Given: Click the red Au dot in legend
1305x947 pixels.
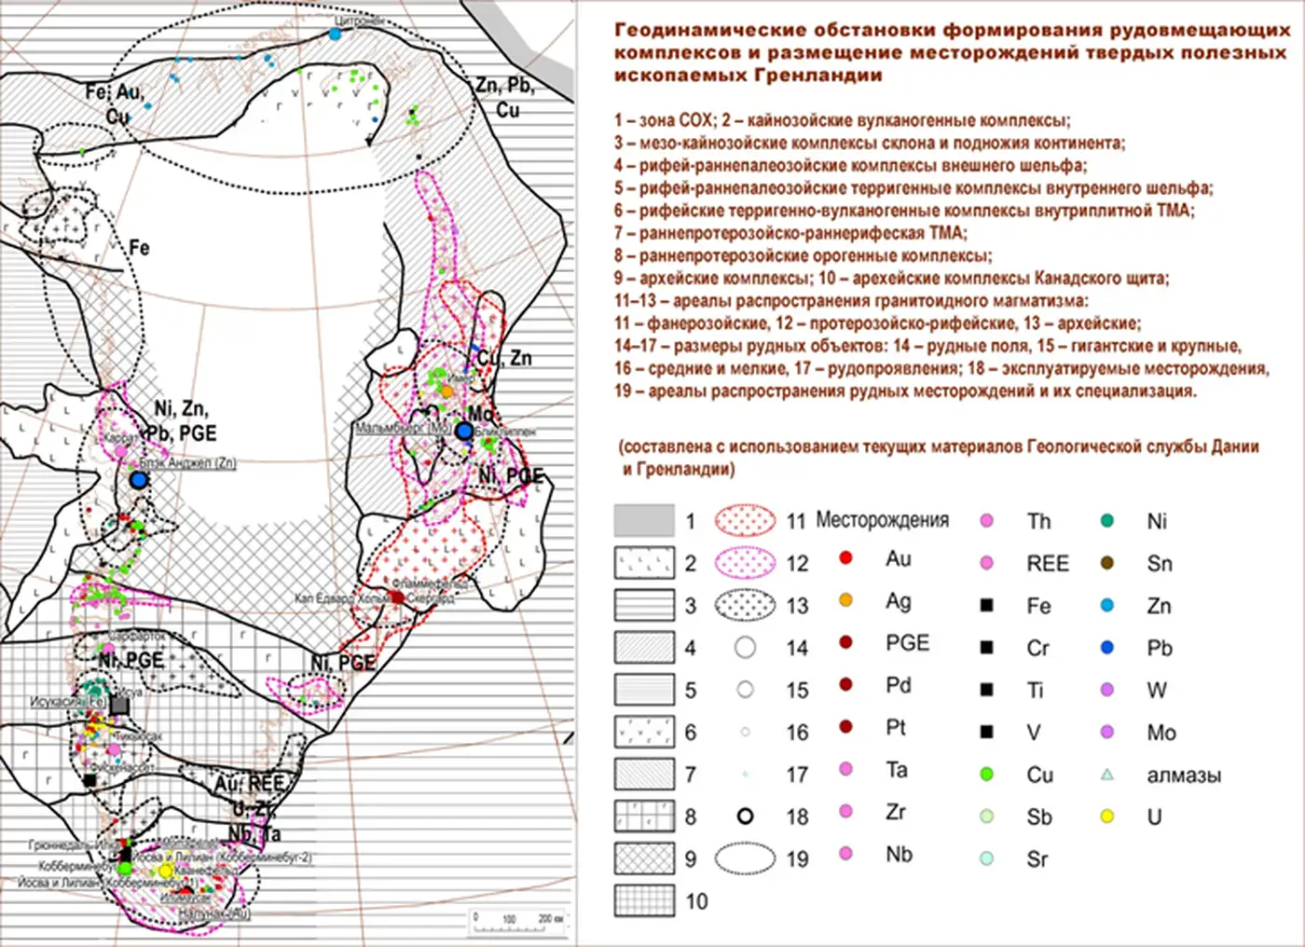Looking at the screenshot, I should click(x=846, y=558).
